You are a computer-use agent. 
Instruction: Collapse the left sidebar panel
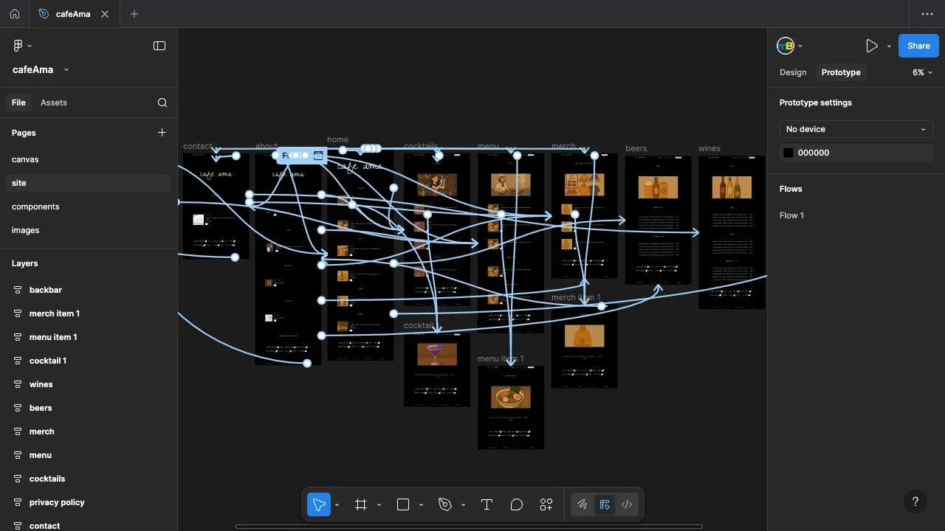159,46
